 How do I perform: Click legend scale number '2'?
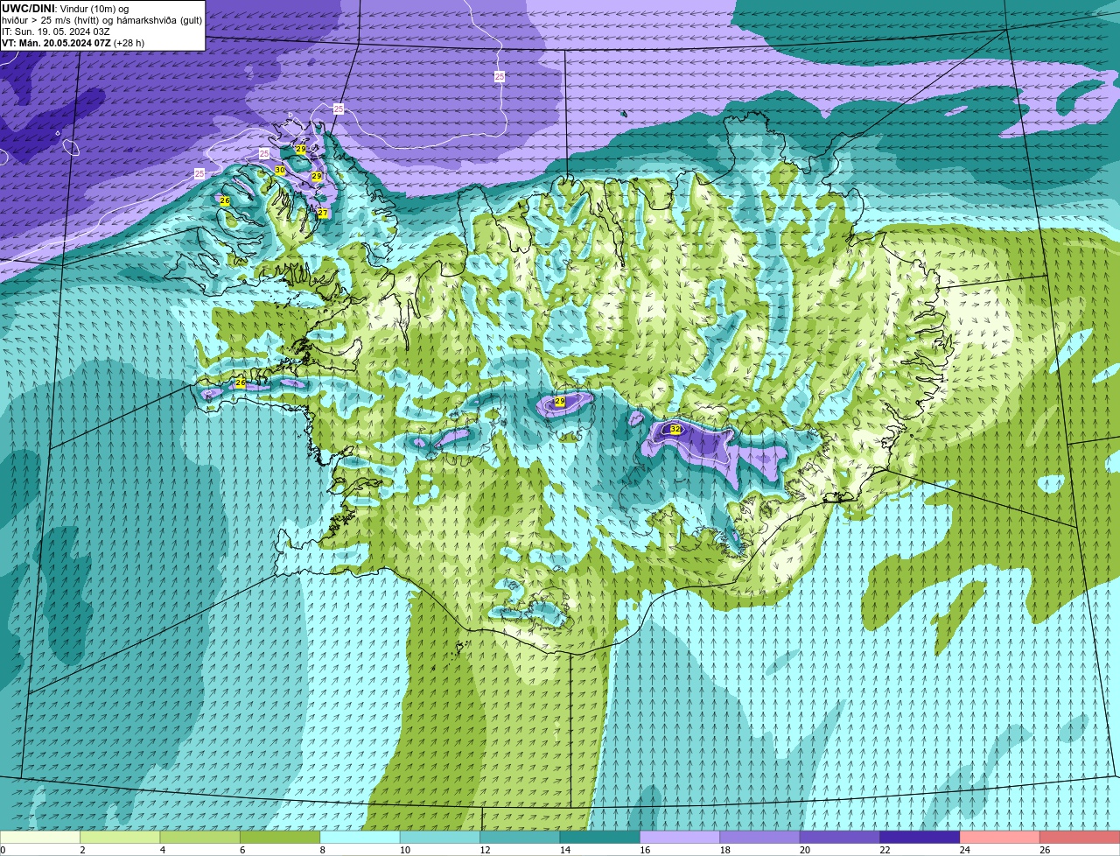tap(82, 850)
